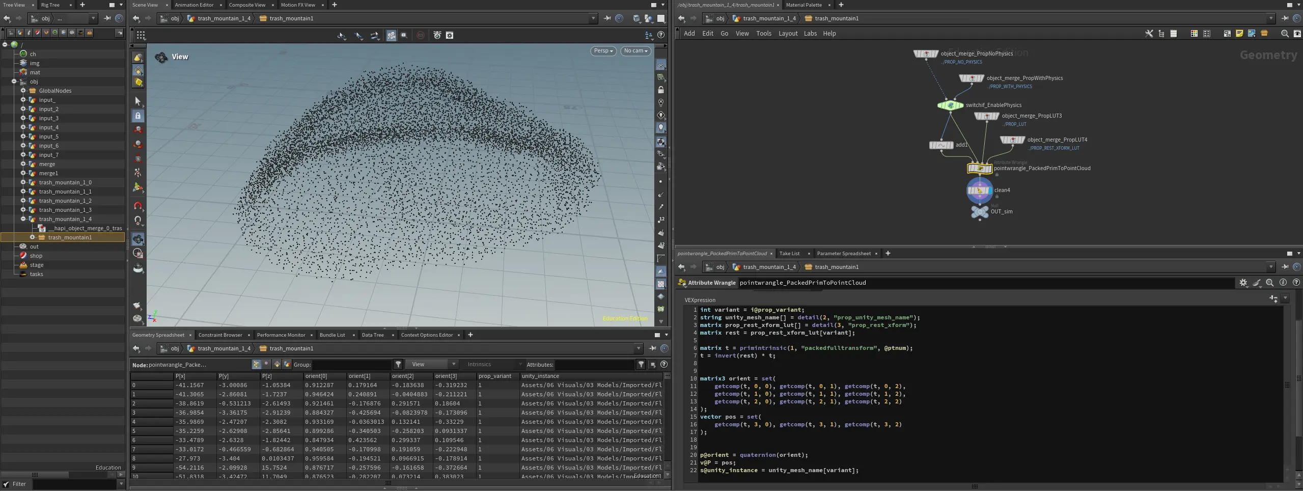Click the network editor search magnifier icon
This screenshot has height=491, width=1303.
tap(1284, 34)
